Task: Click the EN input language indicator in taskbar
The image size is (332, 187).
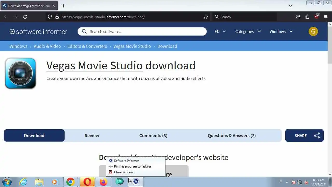Action: click(280, 181)
